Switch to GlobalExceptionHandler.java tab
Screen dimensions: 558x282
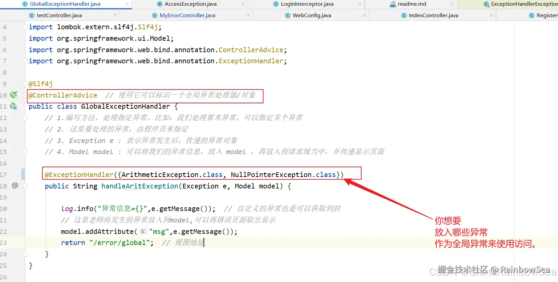tap(65, 4)
